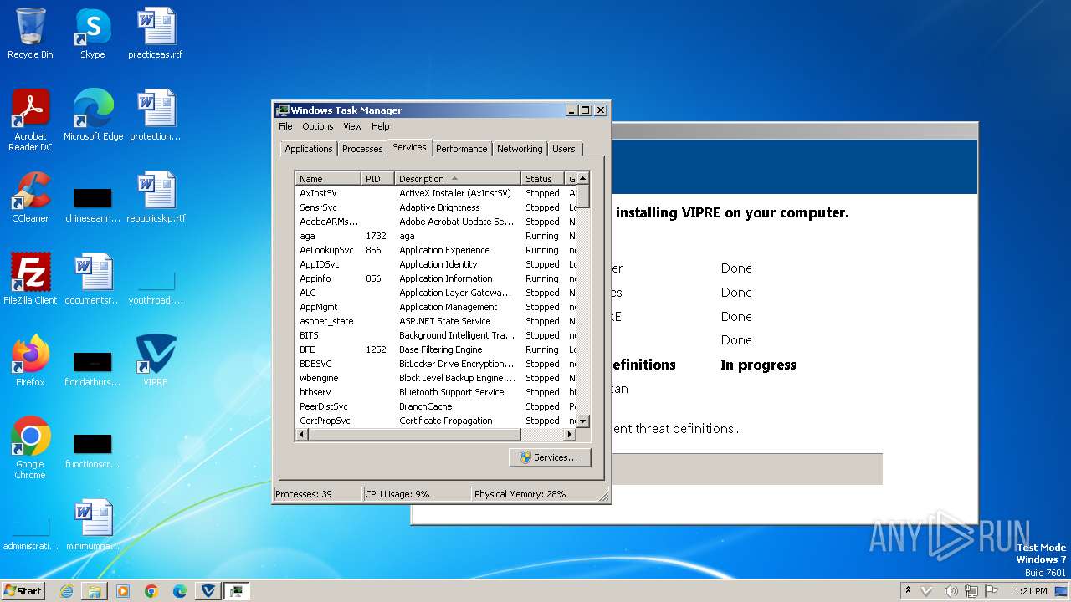The height and width of the screenshot is (602, 1071).
Task: Select the functionscr… desktop file
Action: tap(93, 451)
